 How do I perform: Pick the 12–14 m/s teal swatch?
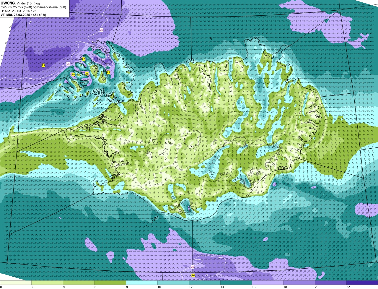[x=205, y=282]
